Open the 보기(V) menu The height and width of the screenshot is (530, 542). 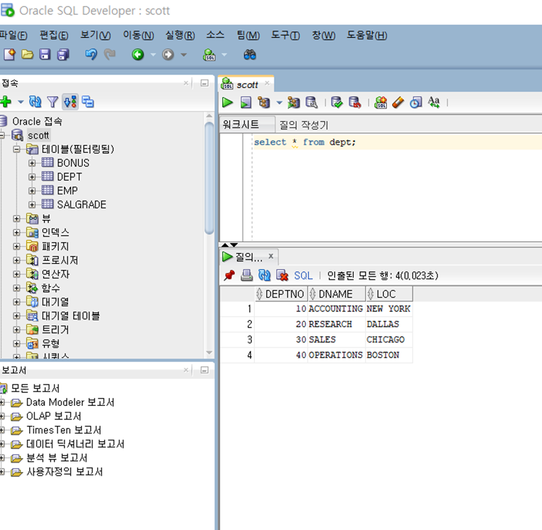click(96, 35)
